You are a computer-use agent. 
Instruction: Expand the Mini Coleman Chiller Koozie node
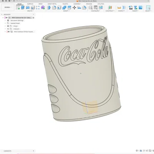point(5,32)
